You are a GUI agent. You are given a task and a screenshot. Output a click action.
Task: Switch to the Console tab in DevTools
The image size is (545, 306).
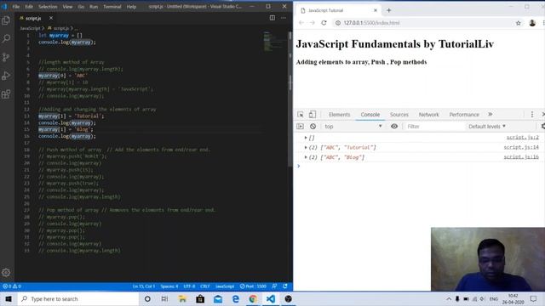370,115
